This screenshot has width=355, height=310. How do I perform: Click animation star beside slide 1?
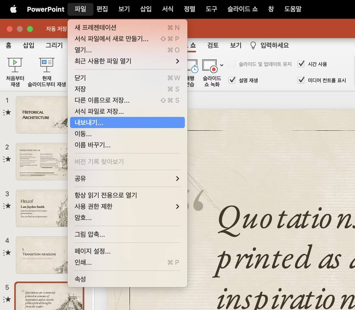click(x=7, y=112)
